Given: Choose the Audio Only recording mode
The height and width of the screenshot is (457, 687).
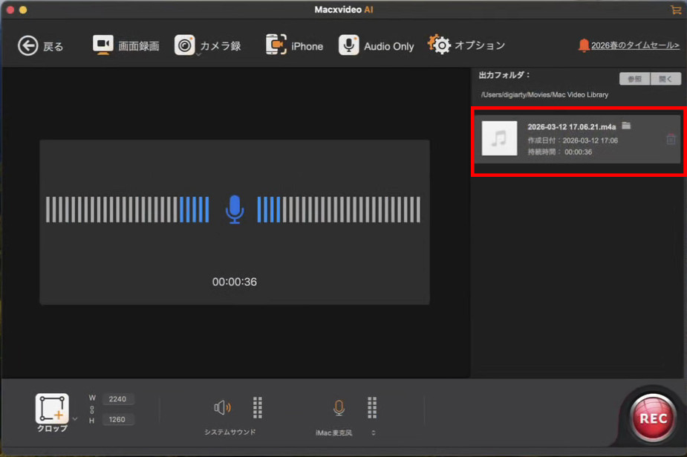Looking at the screenshot, I should tap(376, 45).
